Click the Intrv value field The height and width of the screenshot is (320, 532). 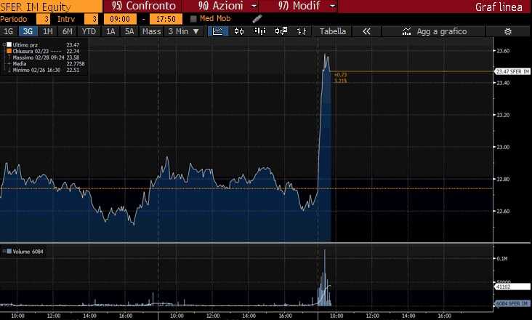(x=91, y=19)
